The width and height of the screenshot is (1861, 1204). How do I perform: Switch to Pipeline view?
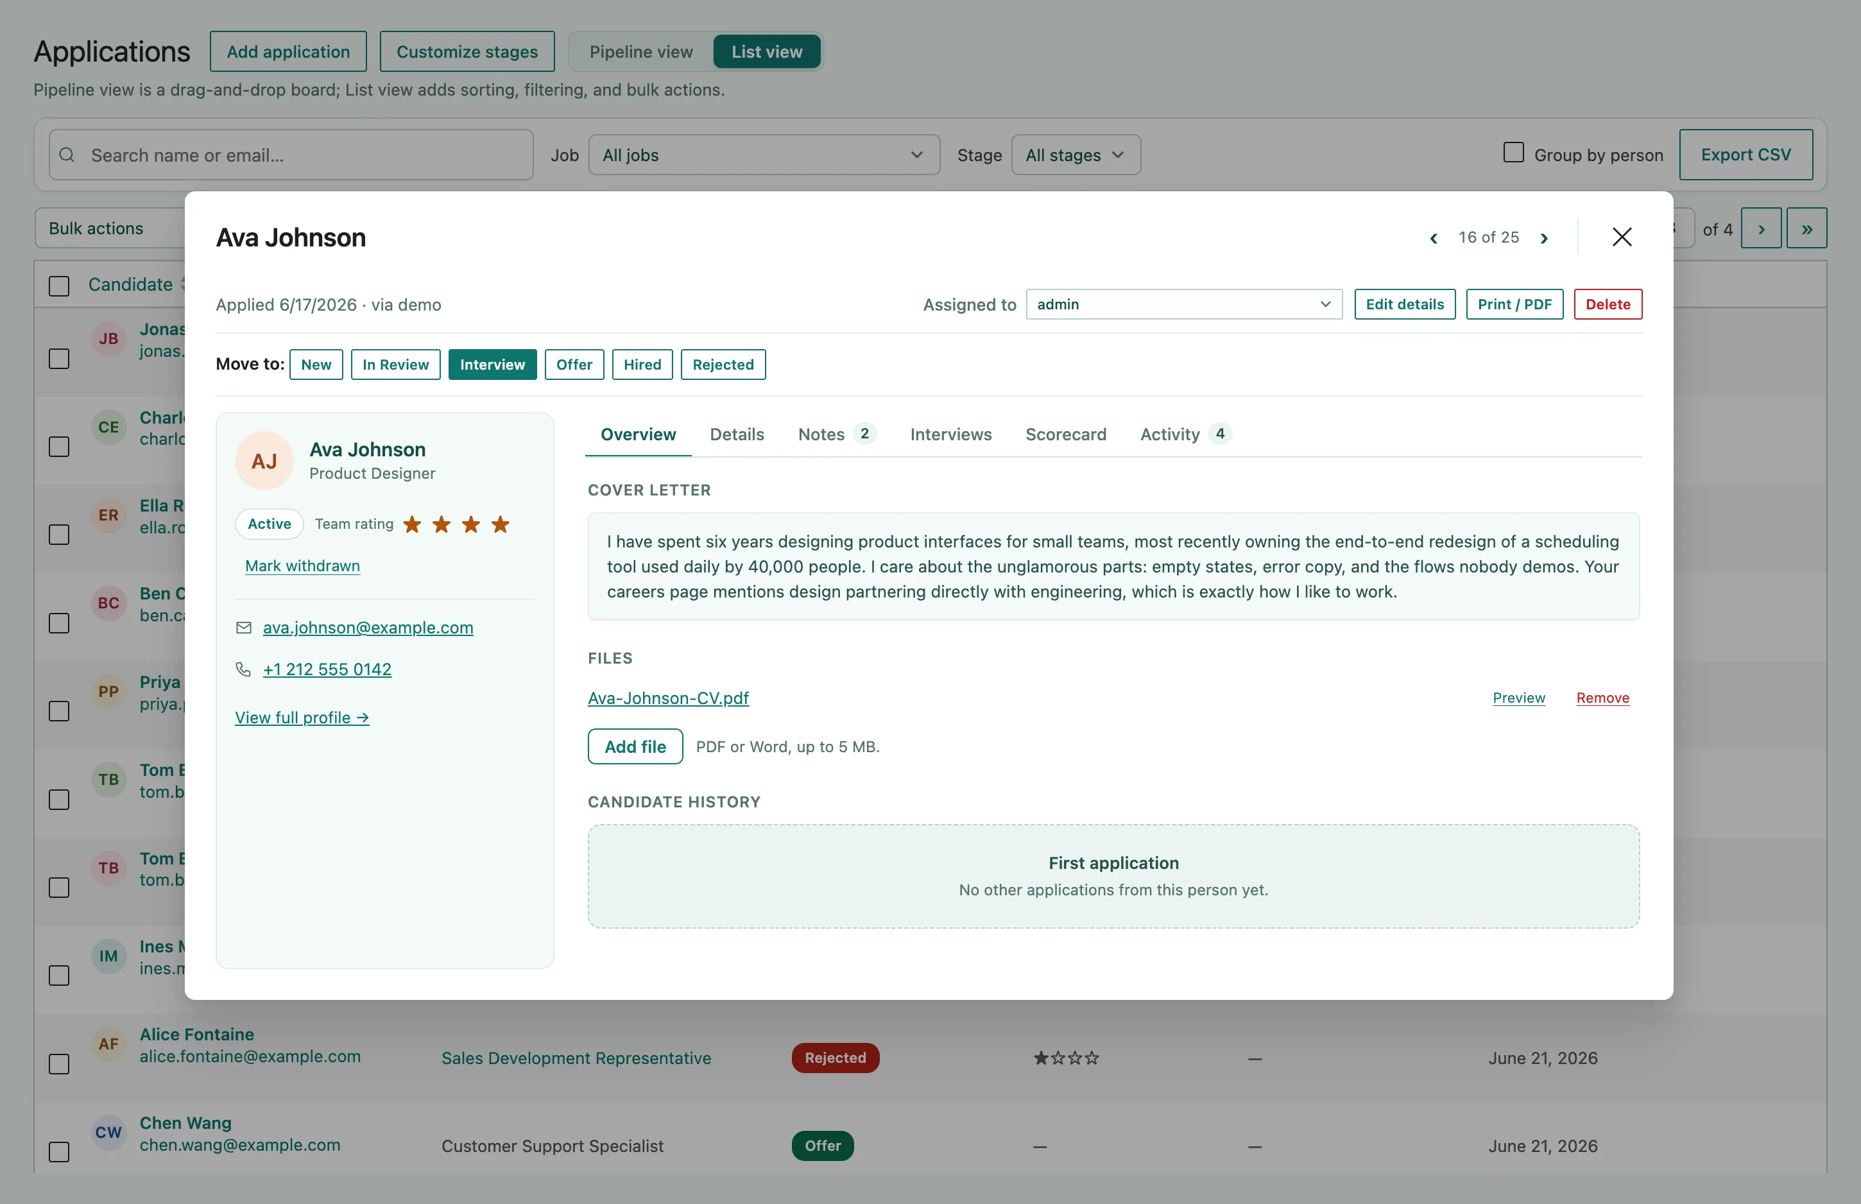[x=641, y=51]
